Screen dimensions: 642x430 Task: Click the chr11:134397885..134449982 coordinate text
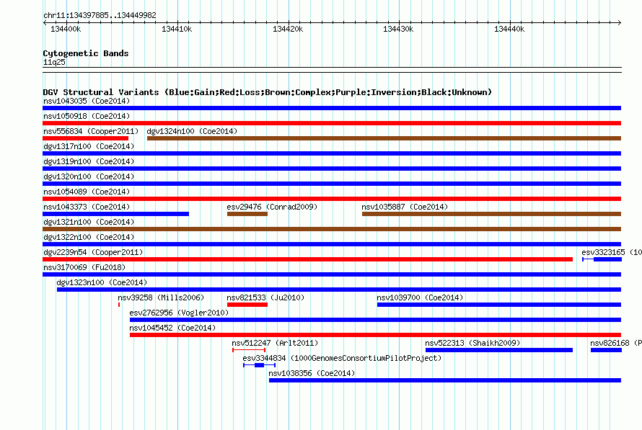100,15
